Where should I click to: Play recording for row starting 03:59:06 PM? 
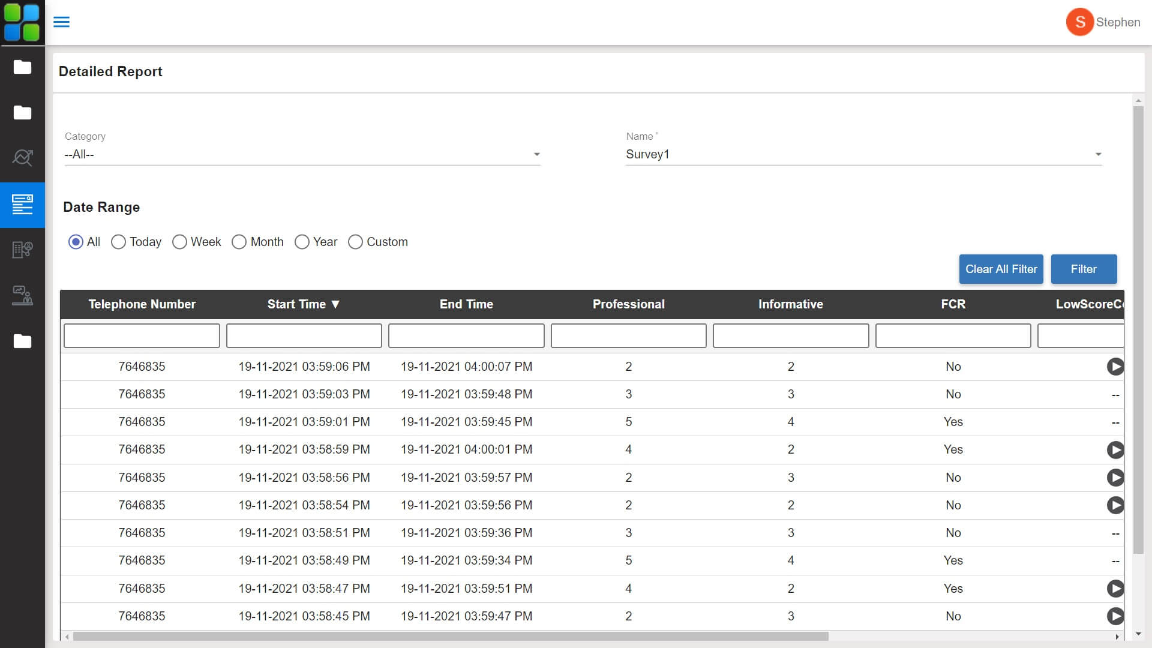point(1115,367)
